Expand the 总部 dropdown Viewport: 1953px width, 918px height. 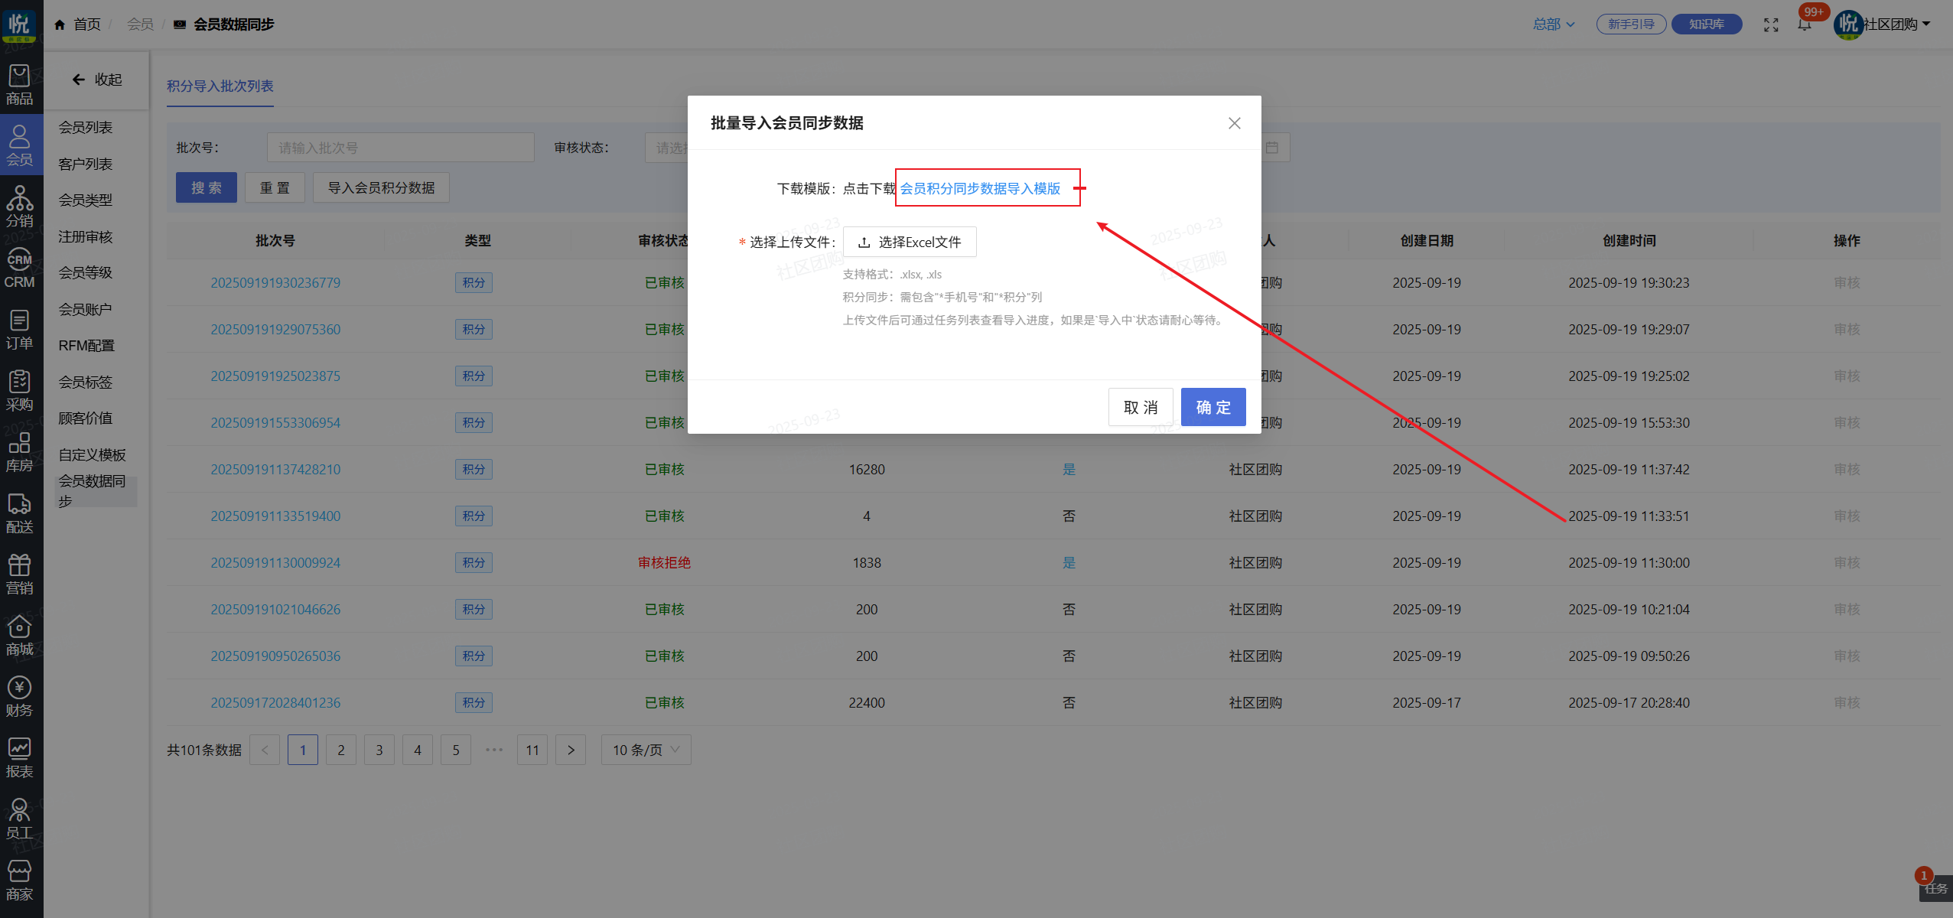(x=1553, y=24)
